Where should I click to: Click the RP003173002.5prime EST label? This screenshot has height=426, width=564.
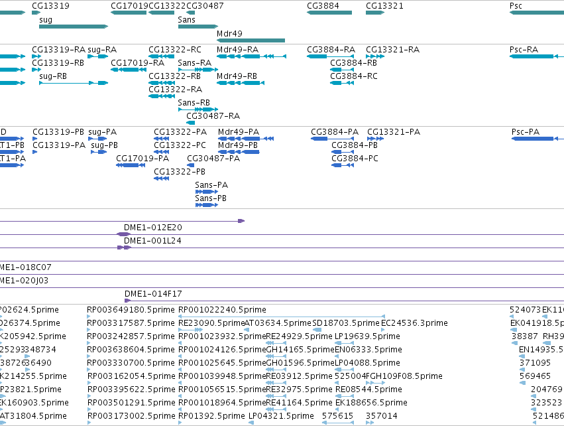pyautogui.click(x=131, y=416)
